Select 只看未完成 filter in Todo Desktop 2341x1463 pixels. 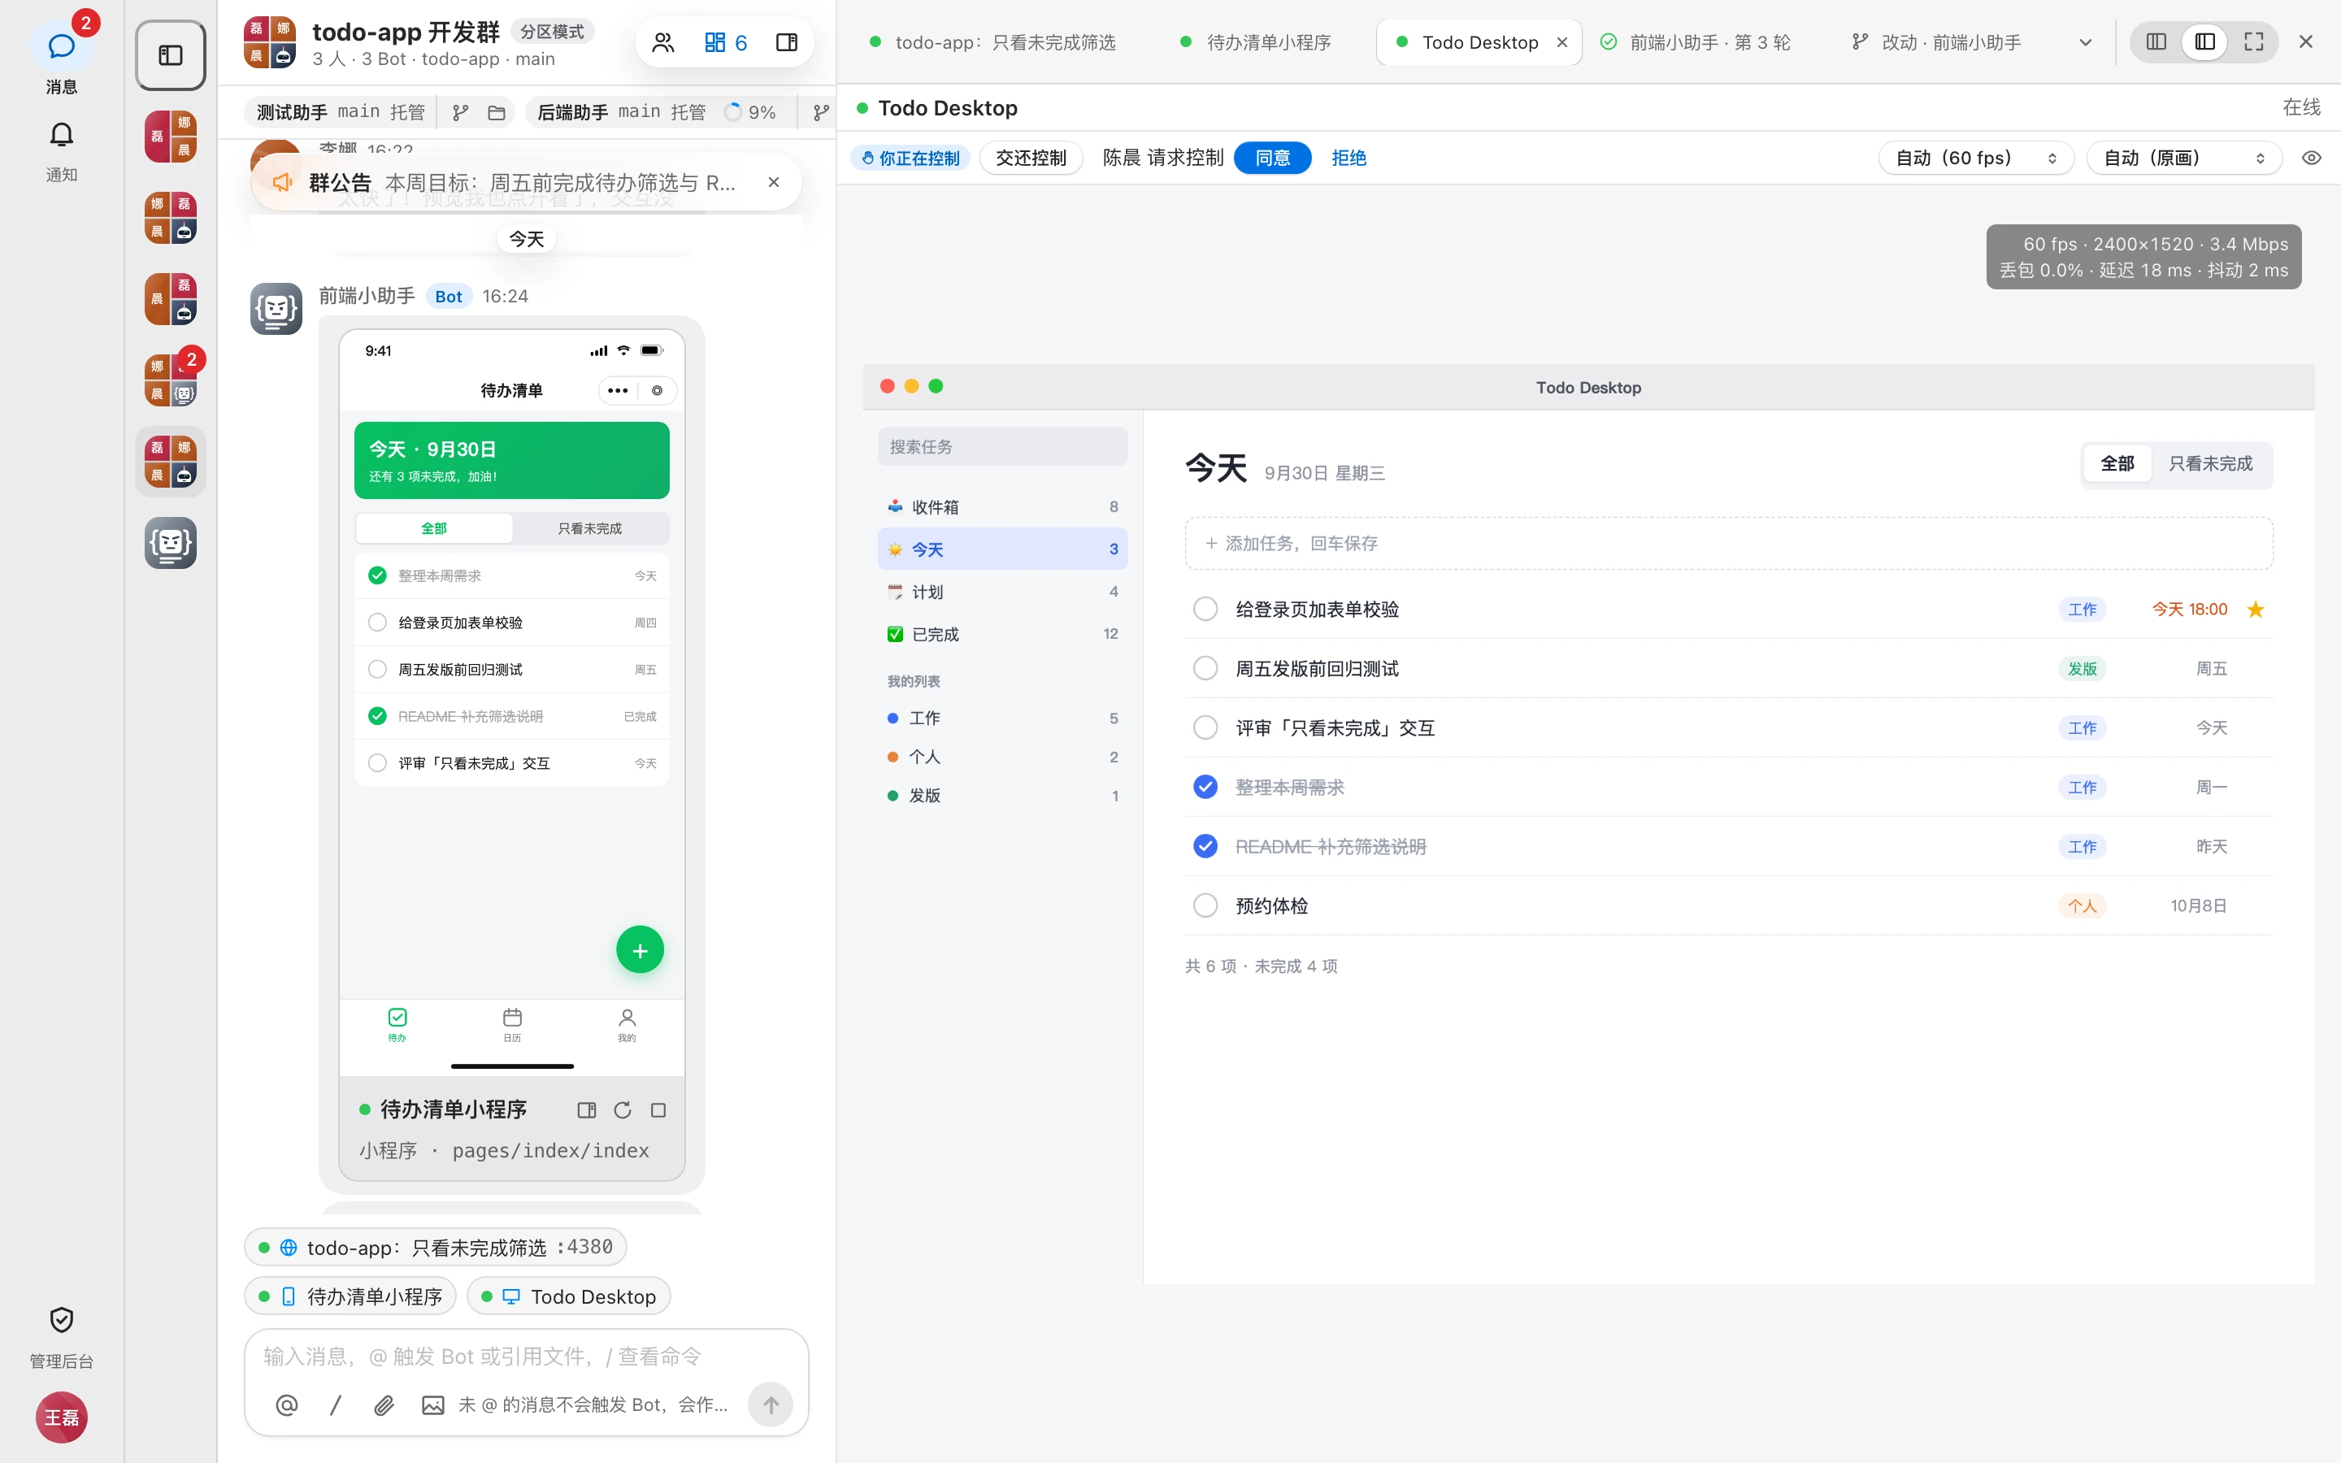pos(2210,463)
